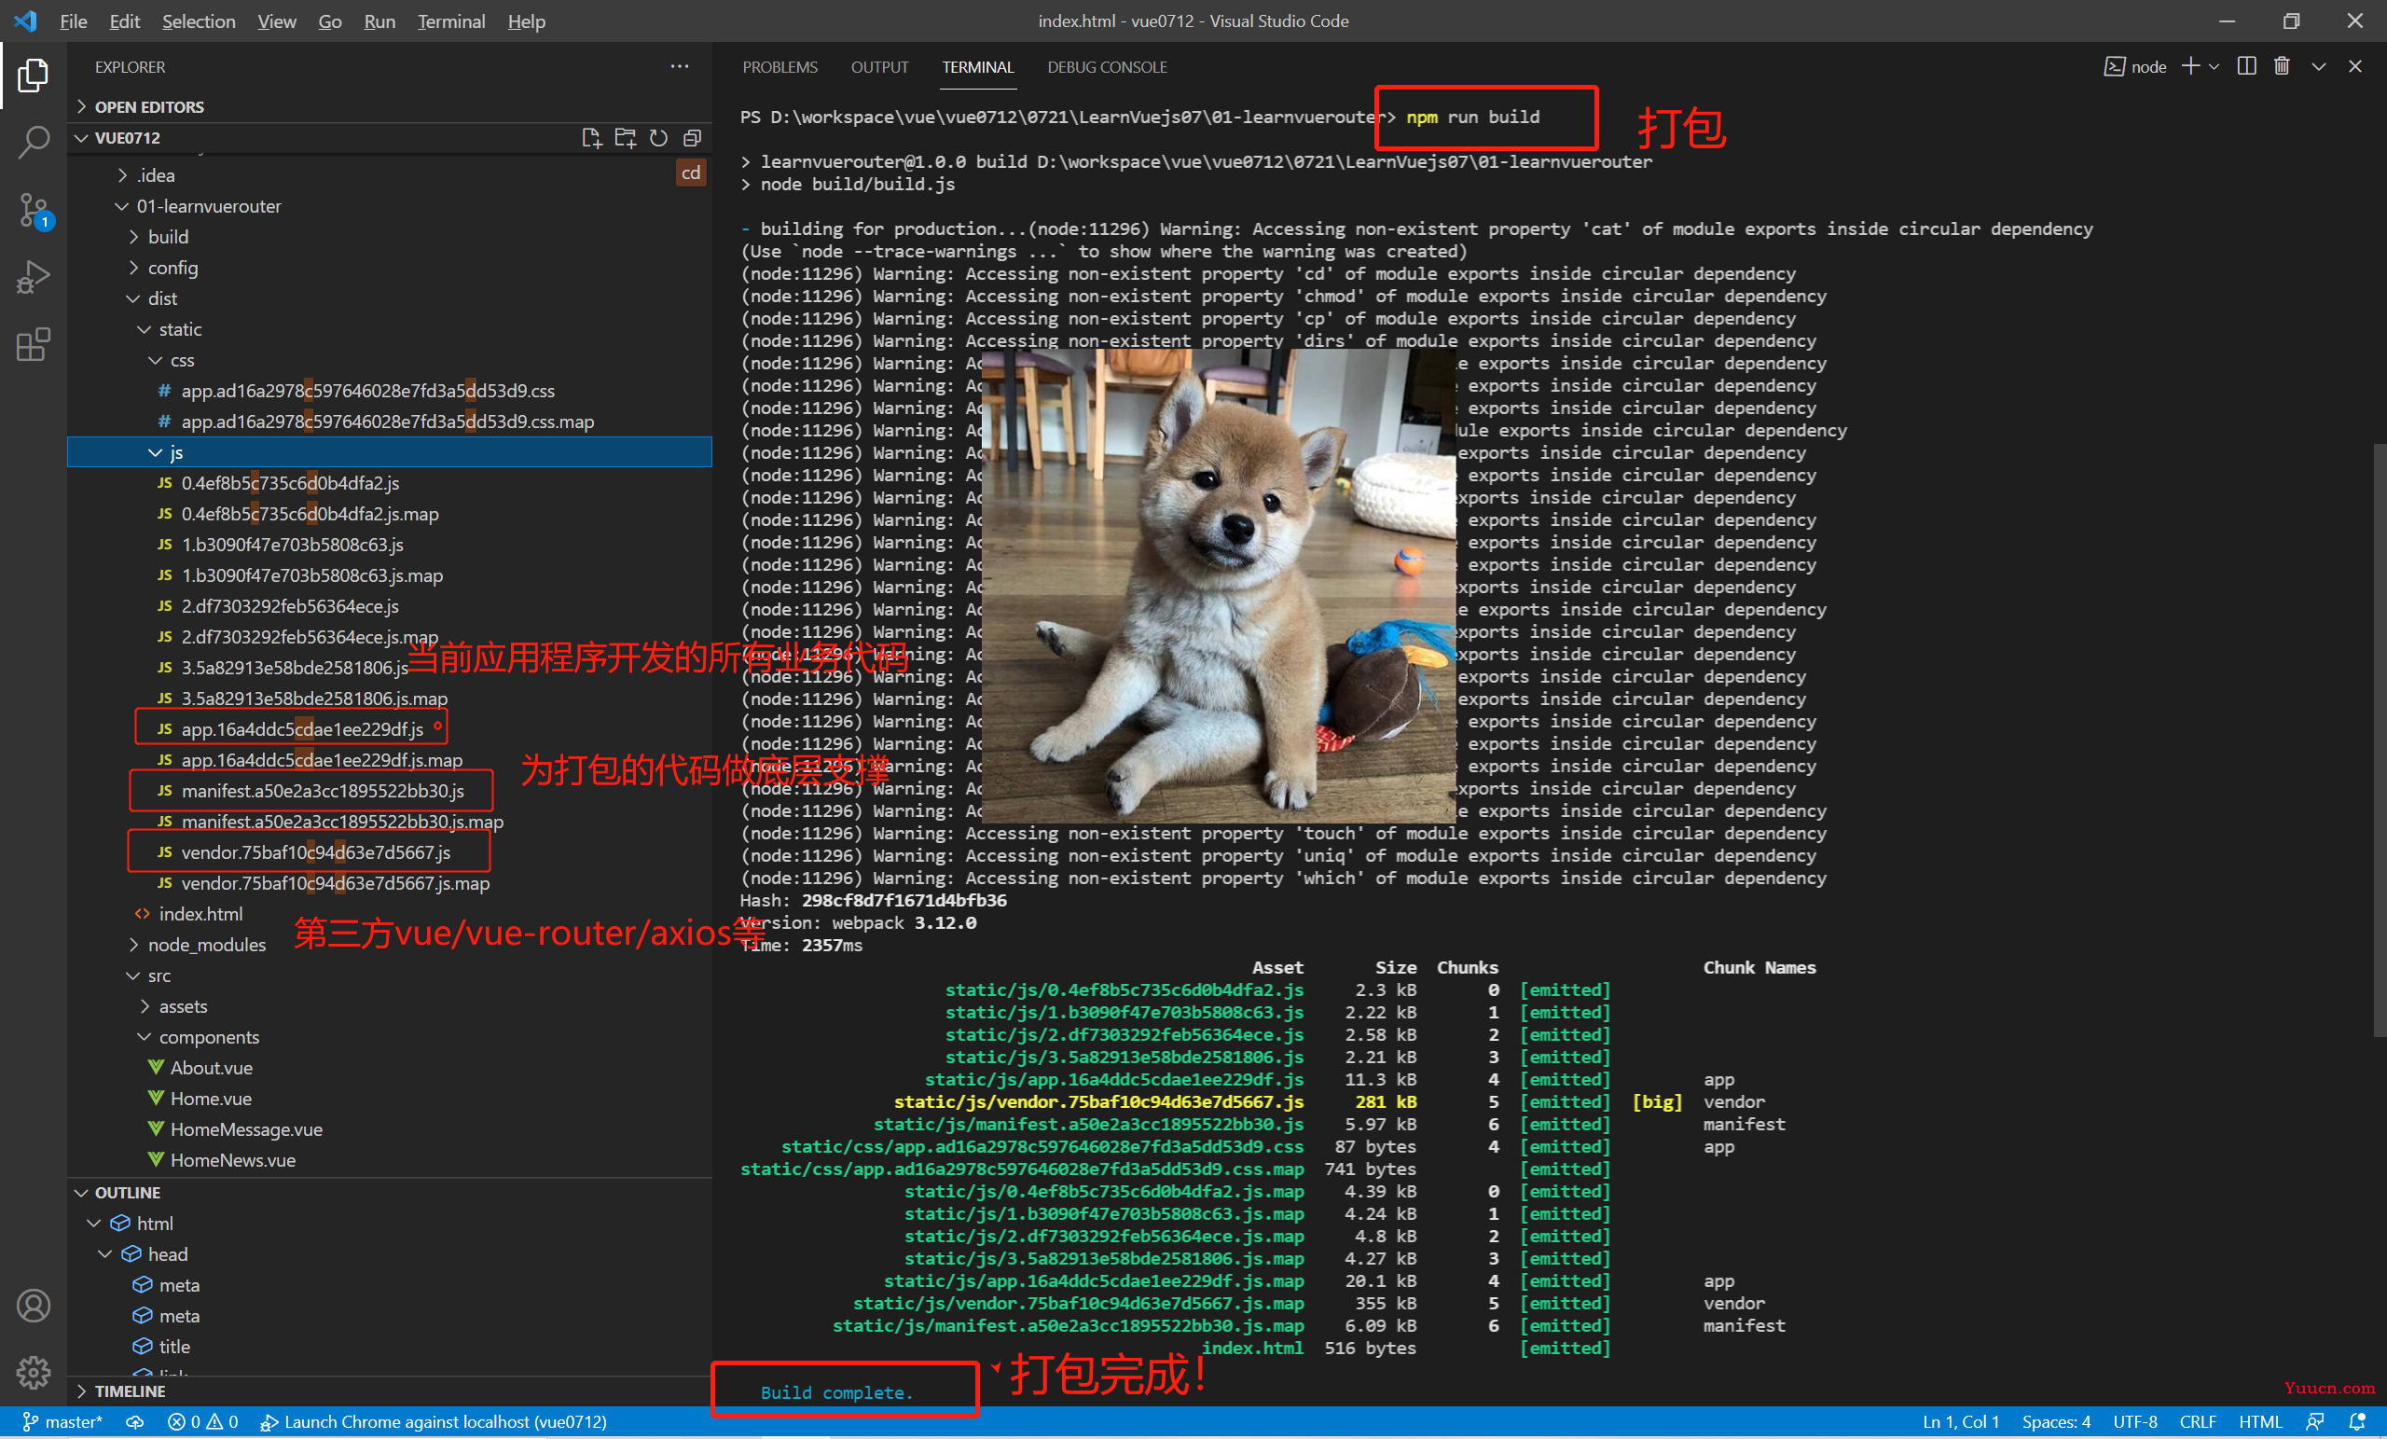Select the title node in Outline
The image size is (2387, 1439).
(x=390, y=1347)
